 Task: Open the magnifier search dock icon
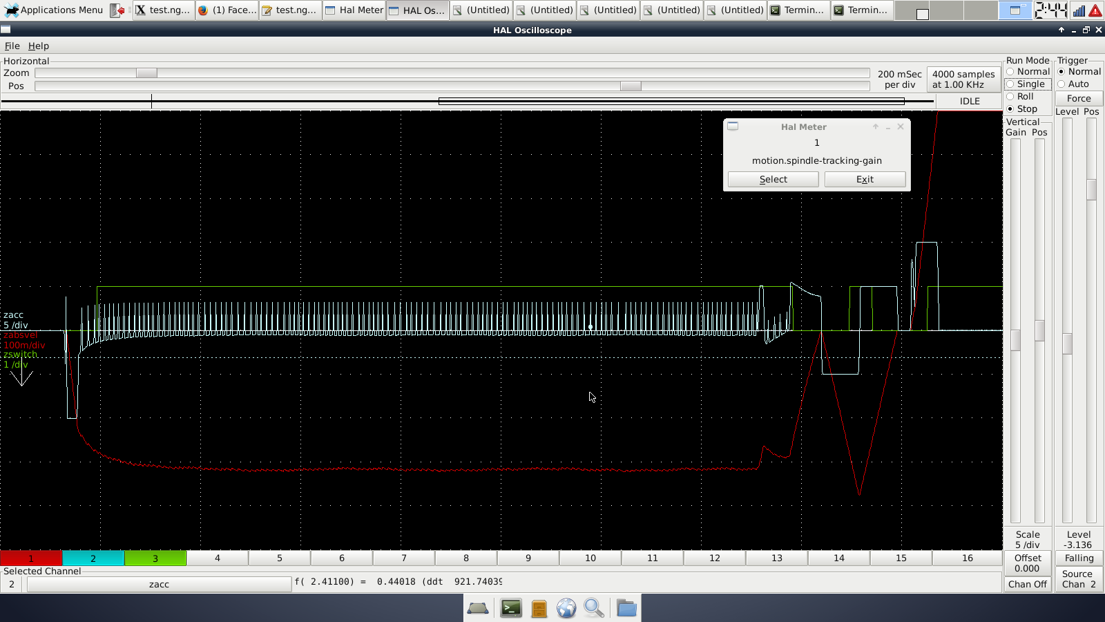click(594, 608)
